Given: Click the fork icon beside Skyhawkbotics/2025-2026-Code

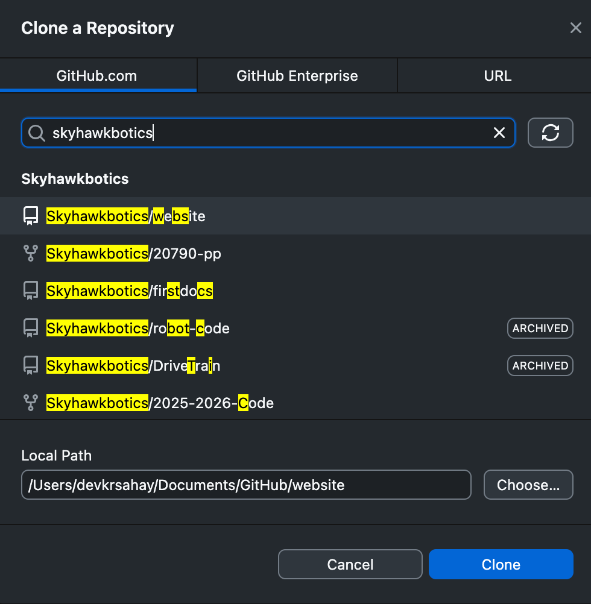Looking at the screenshot, I should (x=30, y=402).
